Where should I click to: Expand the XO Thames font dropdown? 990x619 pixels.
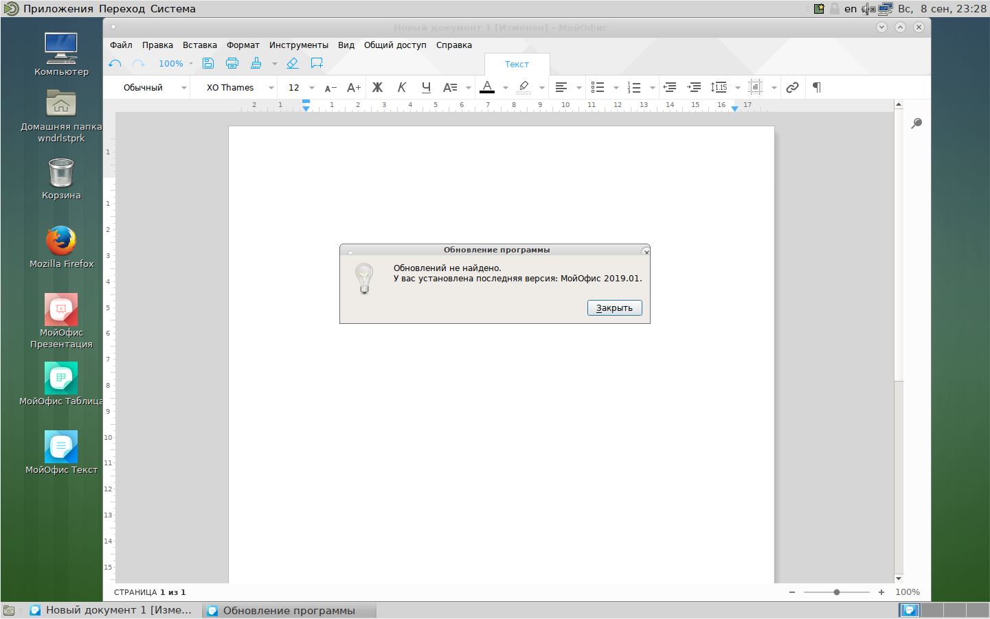pos(271,88)
